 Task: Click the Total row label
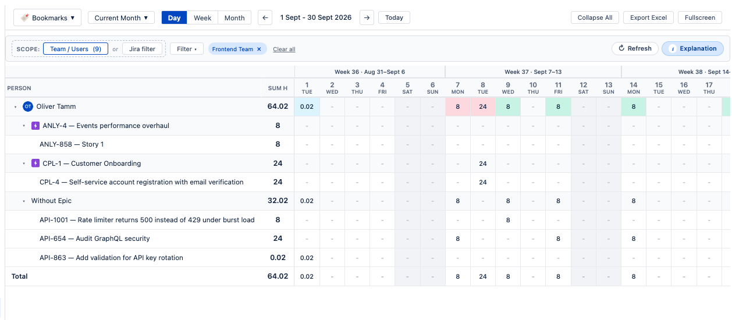pyautogui.click(x=20, y=276)
